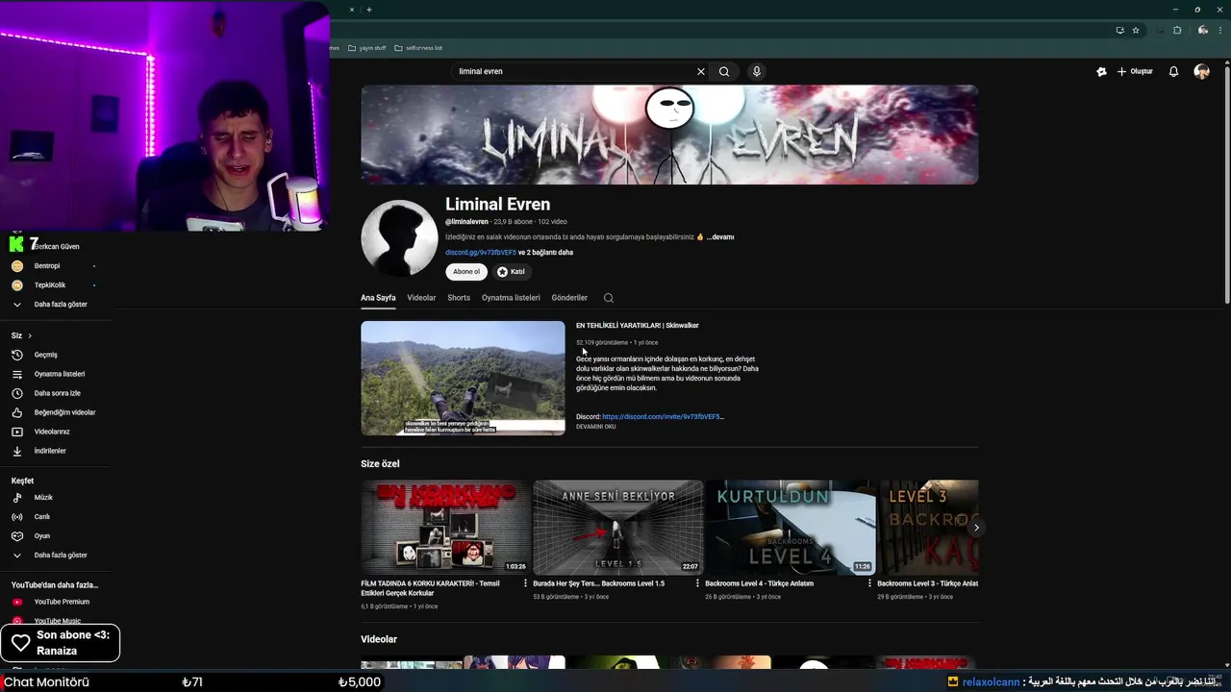Open the Chrome profile avatar

tap(1203, 30)
